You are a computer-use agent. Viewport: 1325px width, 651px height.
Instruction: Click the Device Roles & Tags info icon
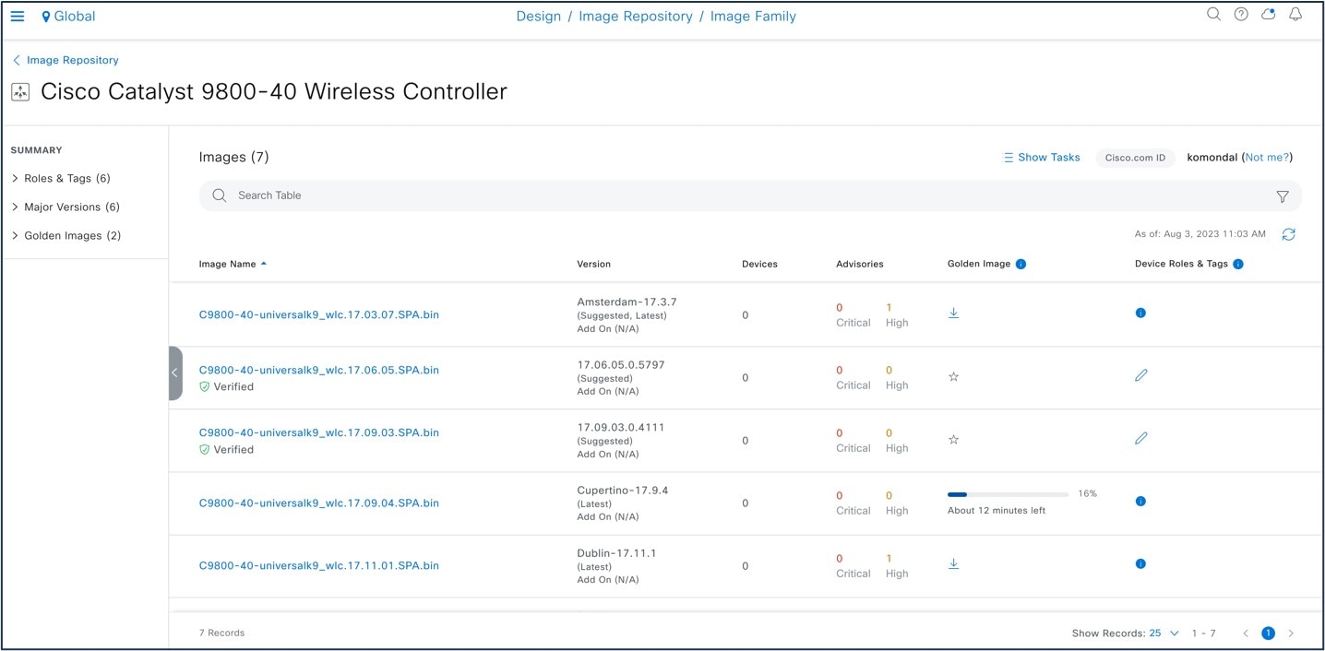1238,264
